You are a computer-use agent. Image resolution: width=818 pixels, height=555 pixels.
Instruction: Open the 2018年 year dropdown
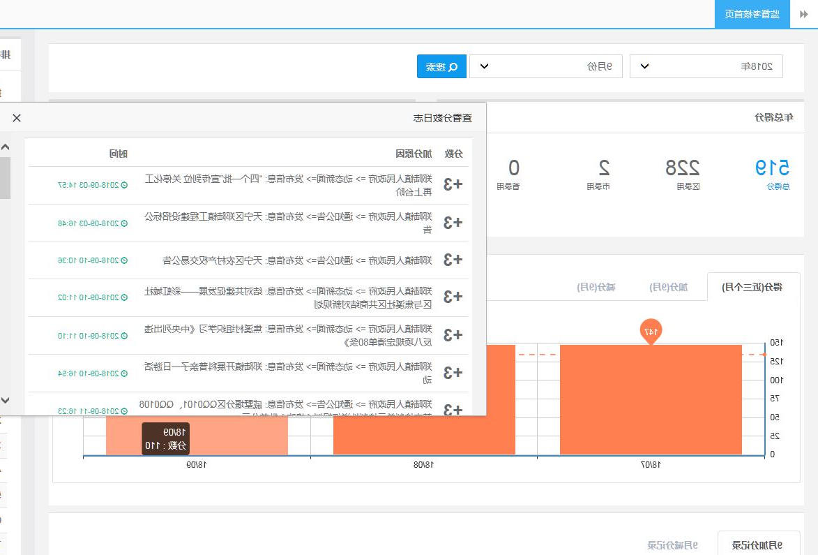[x=706, y=66]
